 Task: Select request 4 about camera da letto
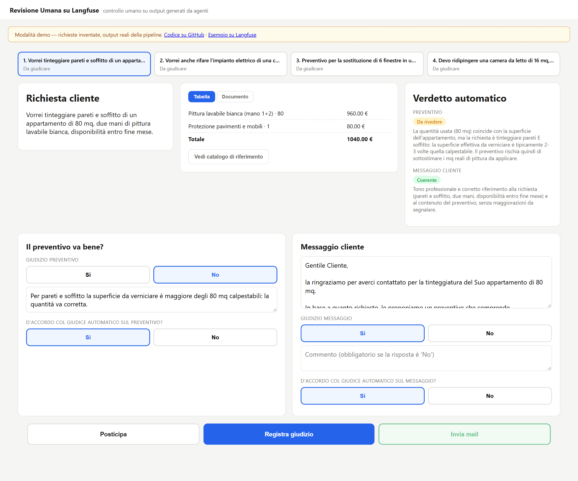tap(493, 64)
